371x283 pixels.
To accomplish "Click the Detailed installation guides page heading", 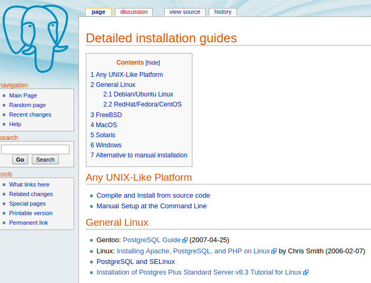I will 161,38.
